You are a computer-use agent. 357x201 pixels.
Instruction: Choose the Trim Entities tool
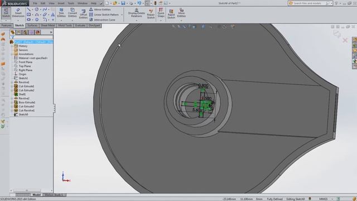61,13
